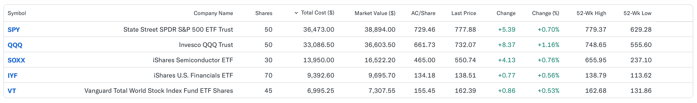
Task: Sort by Symbol column header
Action: (x=17, y=13)
